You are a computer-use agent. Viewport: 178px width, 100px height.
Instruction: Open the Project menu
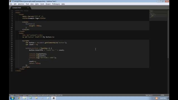[48, 4]
